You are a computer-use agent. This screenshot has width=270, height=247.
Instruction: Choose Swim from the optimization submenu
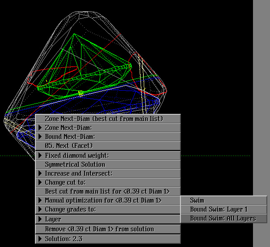[223, 200]
